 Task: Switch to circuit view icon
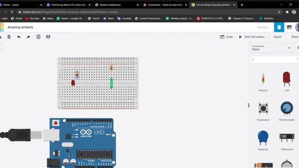pos(279,27)
